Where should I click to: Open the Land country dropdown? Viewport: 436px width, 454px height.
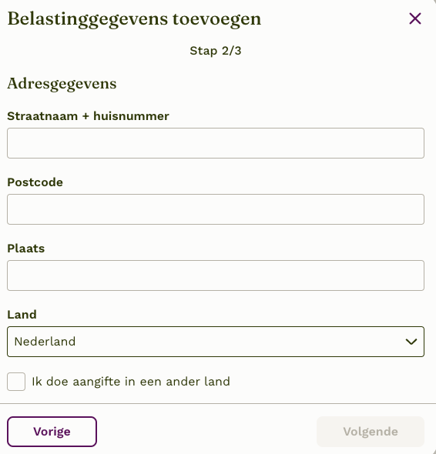click(x=216, y=342)
